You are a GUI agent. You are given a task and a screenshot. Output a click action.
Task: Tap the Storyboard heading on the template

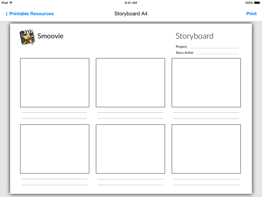point(194,36)
